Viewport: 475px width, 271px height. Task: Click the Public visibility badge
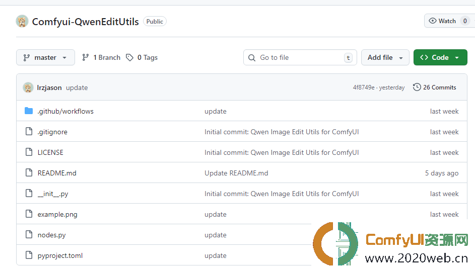point(155,22)
